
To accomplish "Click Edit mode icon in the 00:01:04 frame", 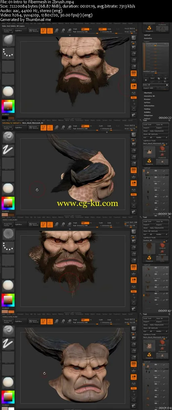I will point(43,322).
